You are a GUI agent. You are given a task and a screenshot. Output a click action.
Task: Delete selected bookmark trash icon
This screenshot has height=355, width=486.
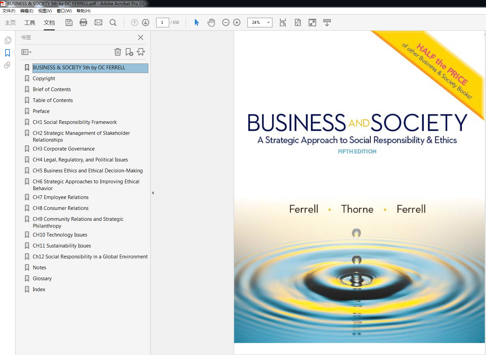click(118, 52)
